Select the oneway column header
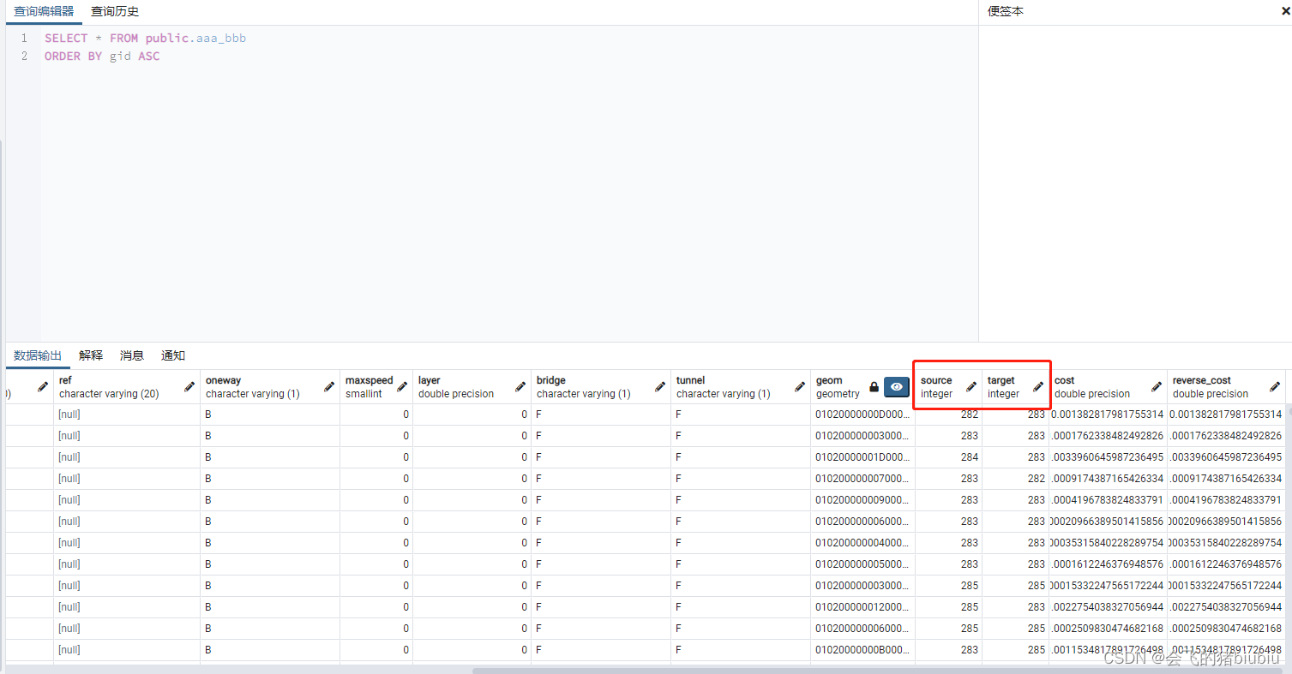Screen dimensions: 1292x674 [270, 387]
